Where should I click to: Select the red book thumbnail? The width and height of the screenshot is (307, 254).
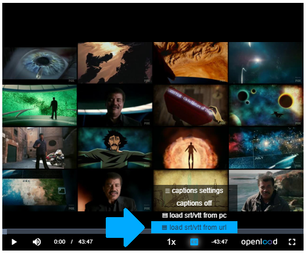point(191,105)
